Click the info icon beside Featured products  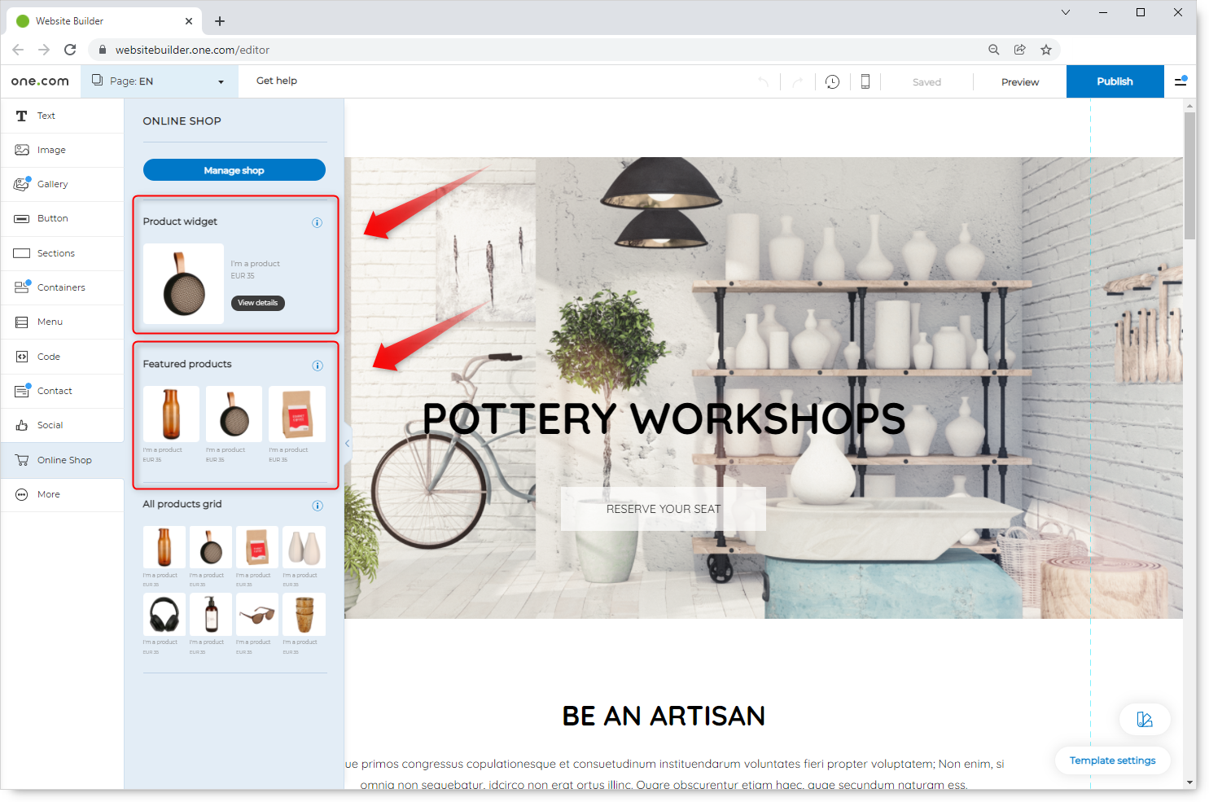317,366
